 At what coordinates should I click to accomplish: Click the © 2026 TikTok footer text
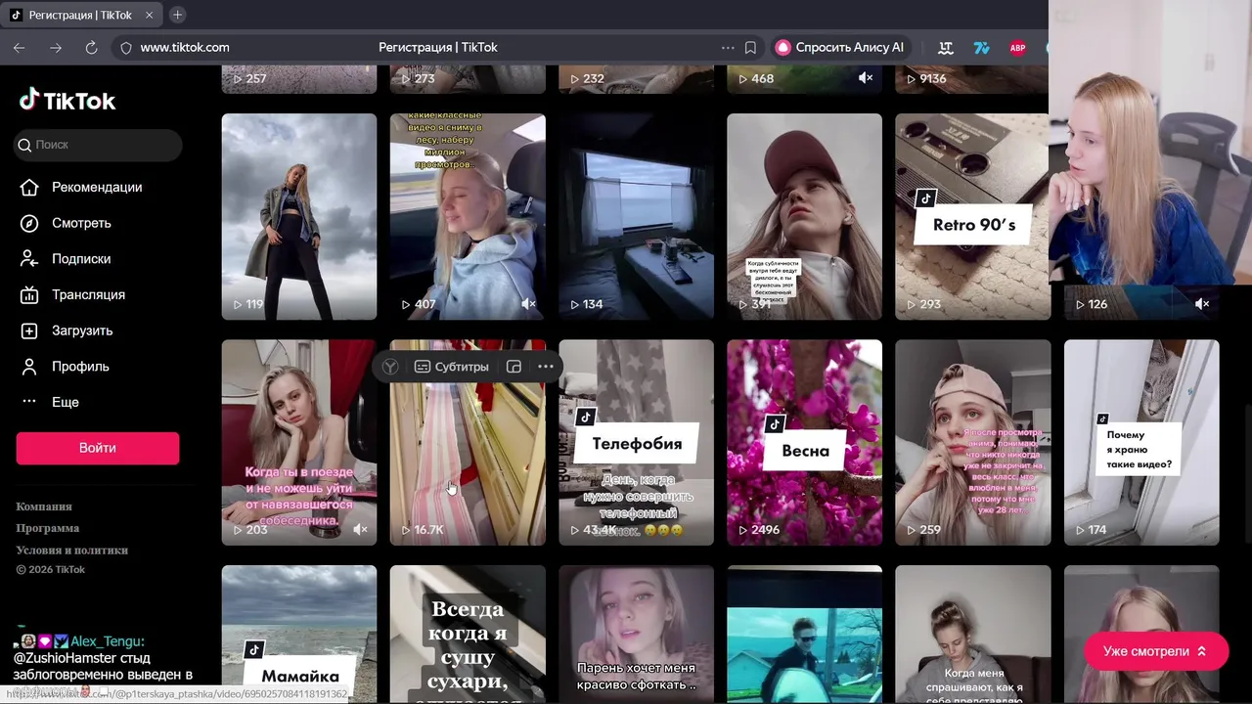[x=51, y=569]
